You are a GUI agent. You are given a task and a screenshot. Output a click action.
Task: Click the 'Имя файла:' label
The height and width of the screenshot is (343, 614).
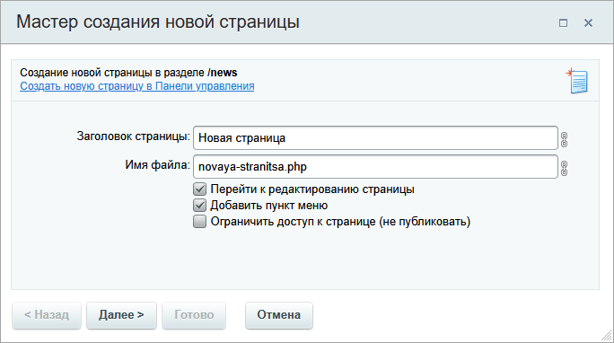(157, 165)
